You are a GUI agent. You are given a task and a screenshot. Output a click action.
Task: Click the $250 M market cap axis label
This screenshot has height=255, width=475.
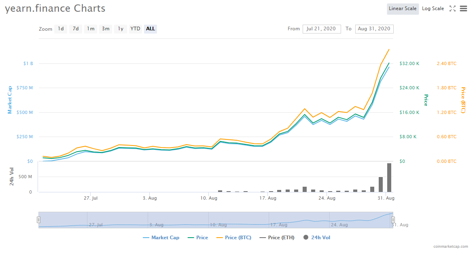pyautogui.click(x=25, y=137)
